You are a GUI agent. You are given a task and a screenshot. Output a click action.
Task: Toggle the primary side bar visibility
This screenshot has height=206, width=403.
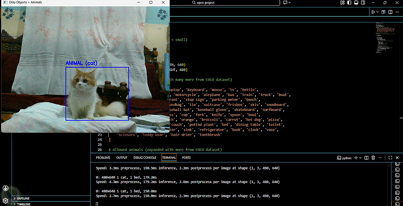click(349, 2)
